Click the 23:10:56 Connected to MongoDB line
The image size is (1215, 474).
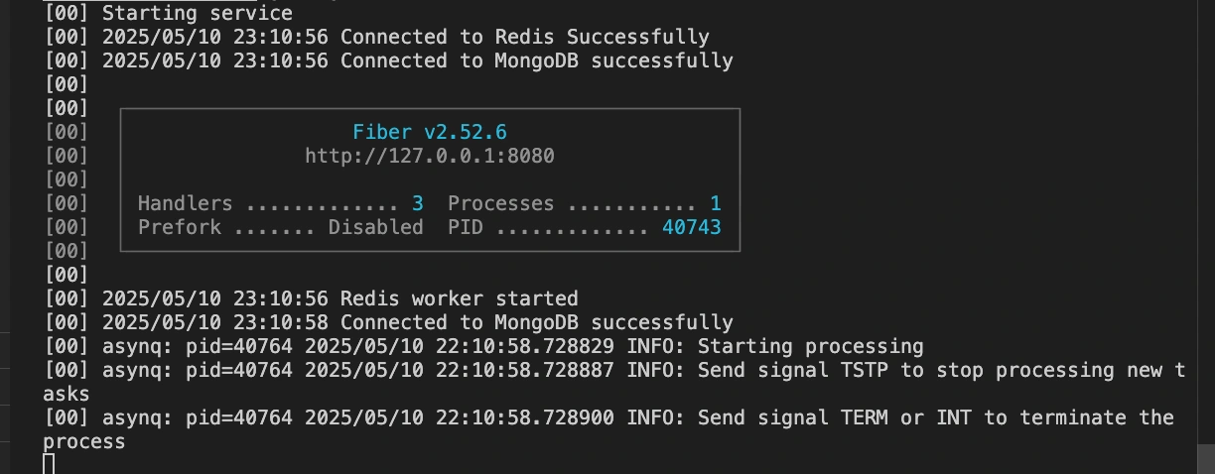(536, 60)
